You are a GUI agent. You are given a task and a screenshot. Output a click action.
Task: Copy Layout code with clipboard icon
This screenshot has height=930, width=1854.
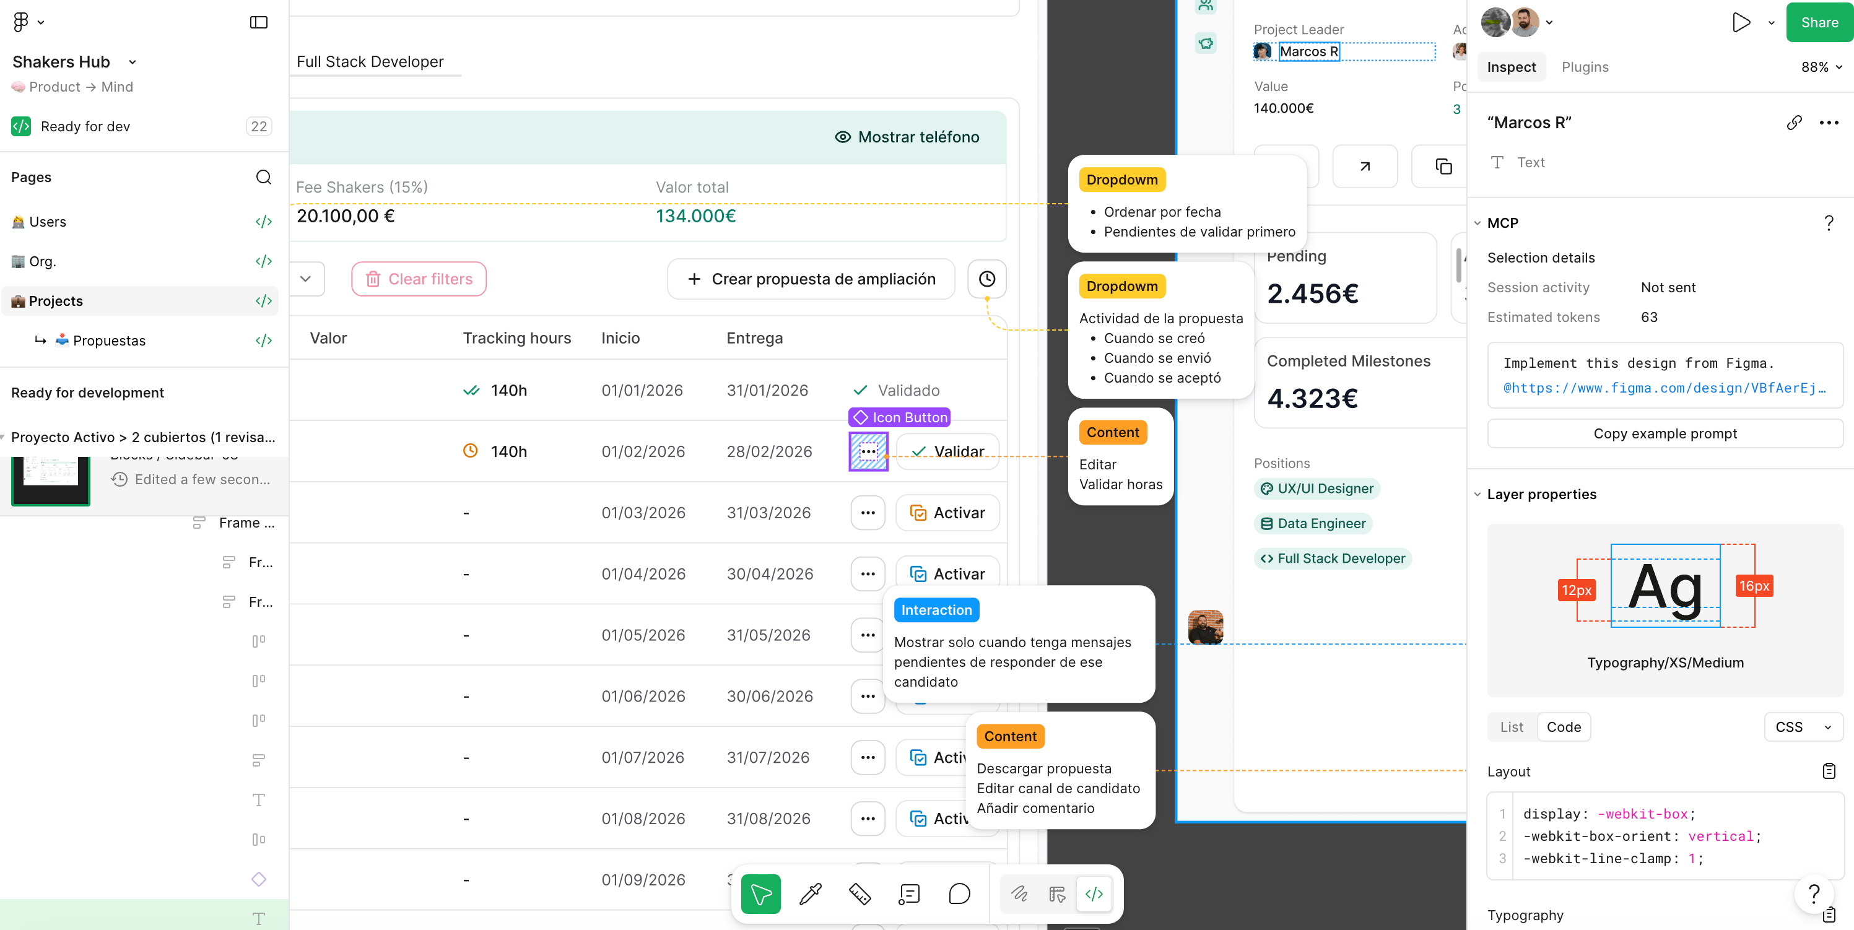click(x=1829, y=771)
